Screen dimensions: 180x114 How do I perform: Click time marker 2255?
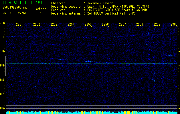(x=88, y=25)
